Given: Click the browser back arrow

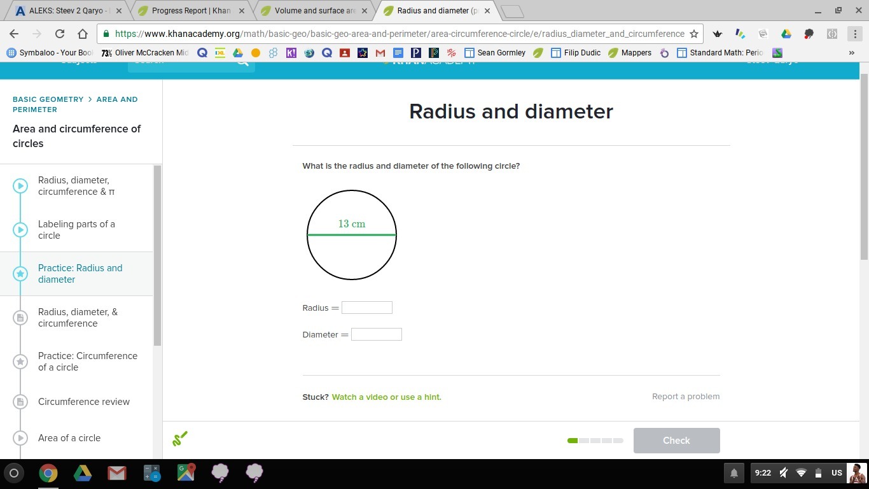Looking at the screenshot, I should (14, 34).
